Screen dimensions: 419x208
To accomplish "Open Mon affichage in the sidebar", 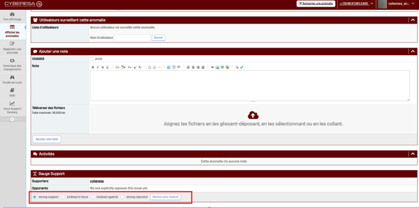I will 13,16.
